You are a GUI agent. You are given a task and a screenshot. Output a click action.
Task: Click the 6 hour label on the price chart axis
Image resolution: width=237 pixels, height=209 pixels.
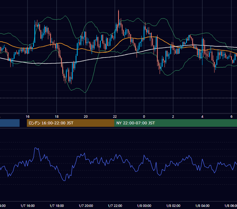[x=231, y=117]
